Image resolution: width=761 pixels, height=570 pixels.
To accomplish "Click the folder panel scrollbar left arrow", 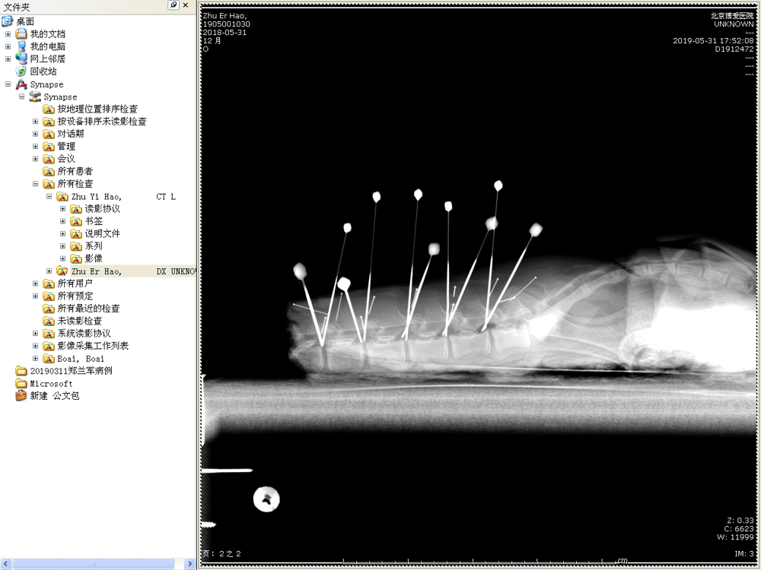I will tap(6, 564).
